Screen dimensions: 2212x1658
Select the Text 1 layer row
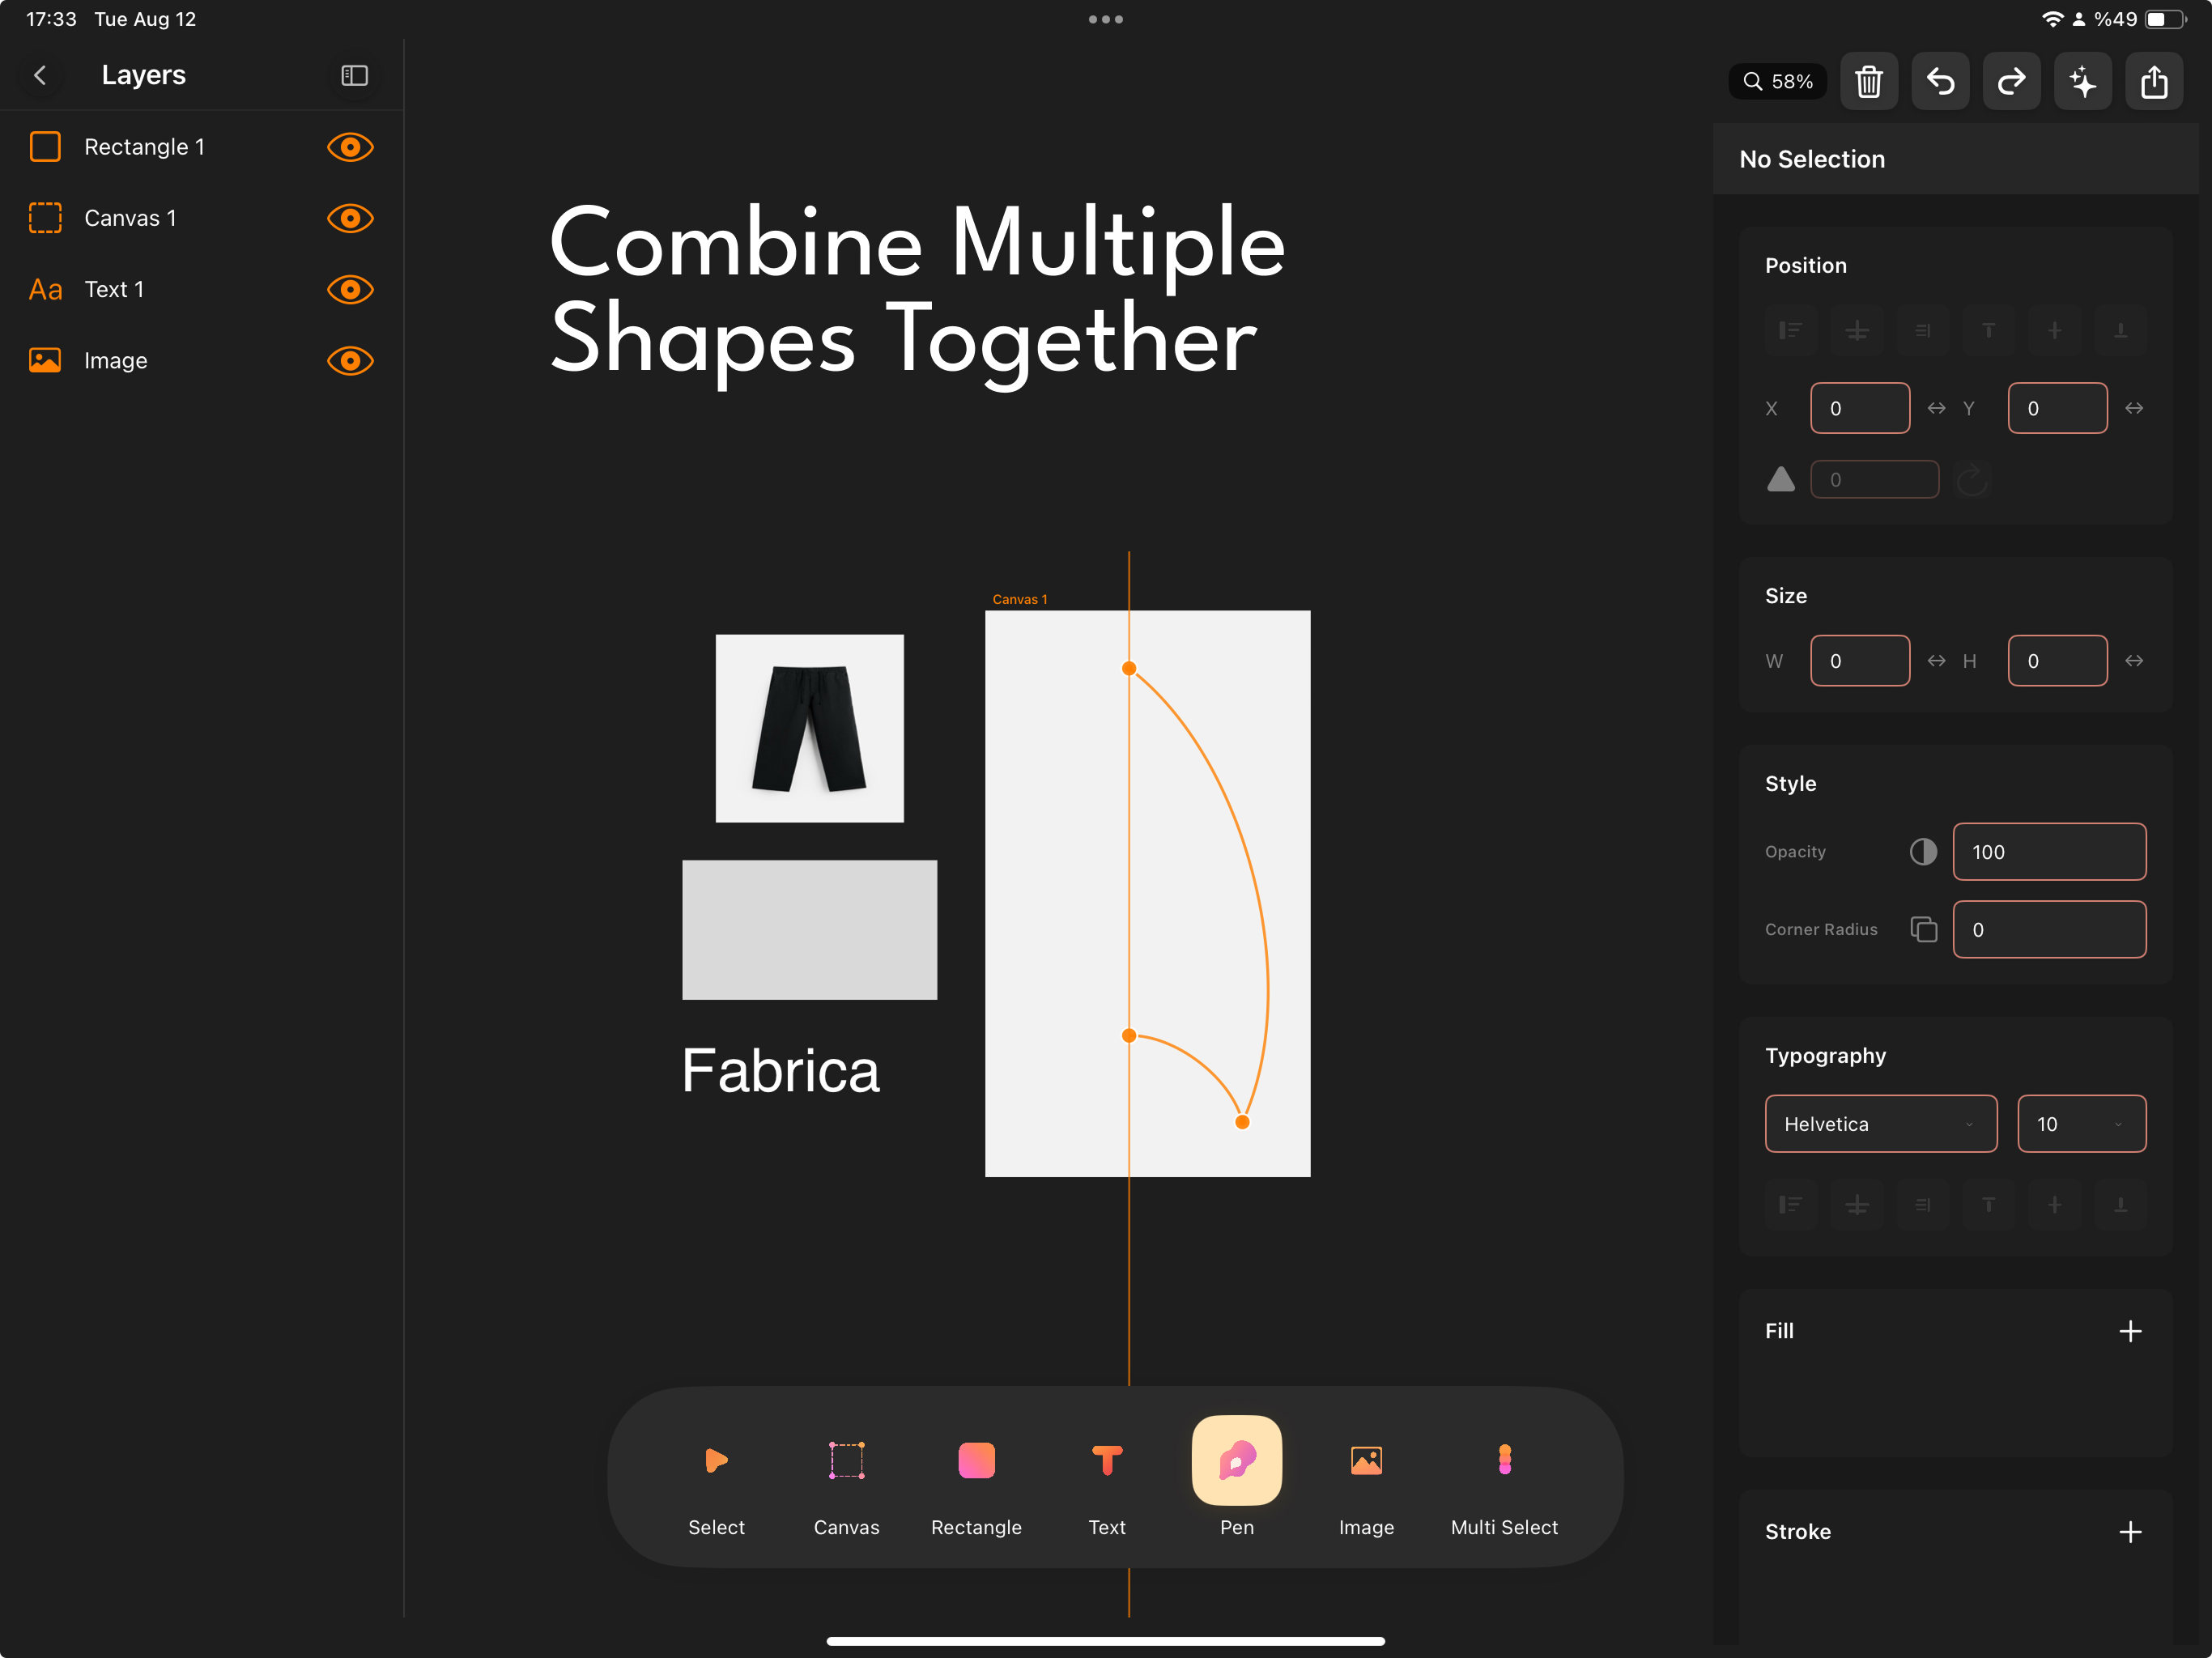click(x=201, y=289)
